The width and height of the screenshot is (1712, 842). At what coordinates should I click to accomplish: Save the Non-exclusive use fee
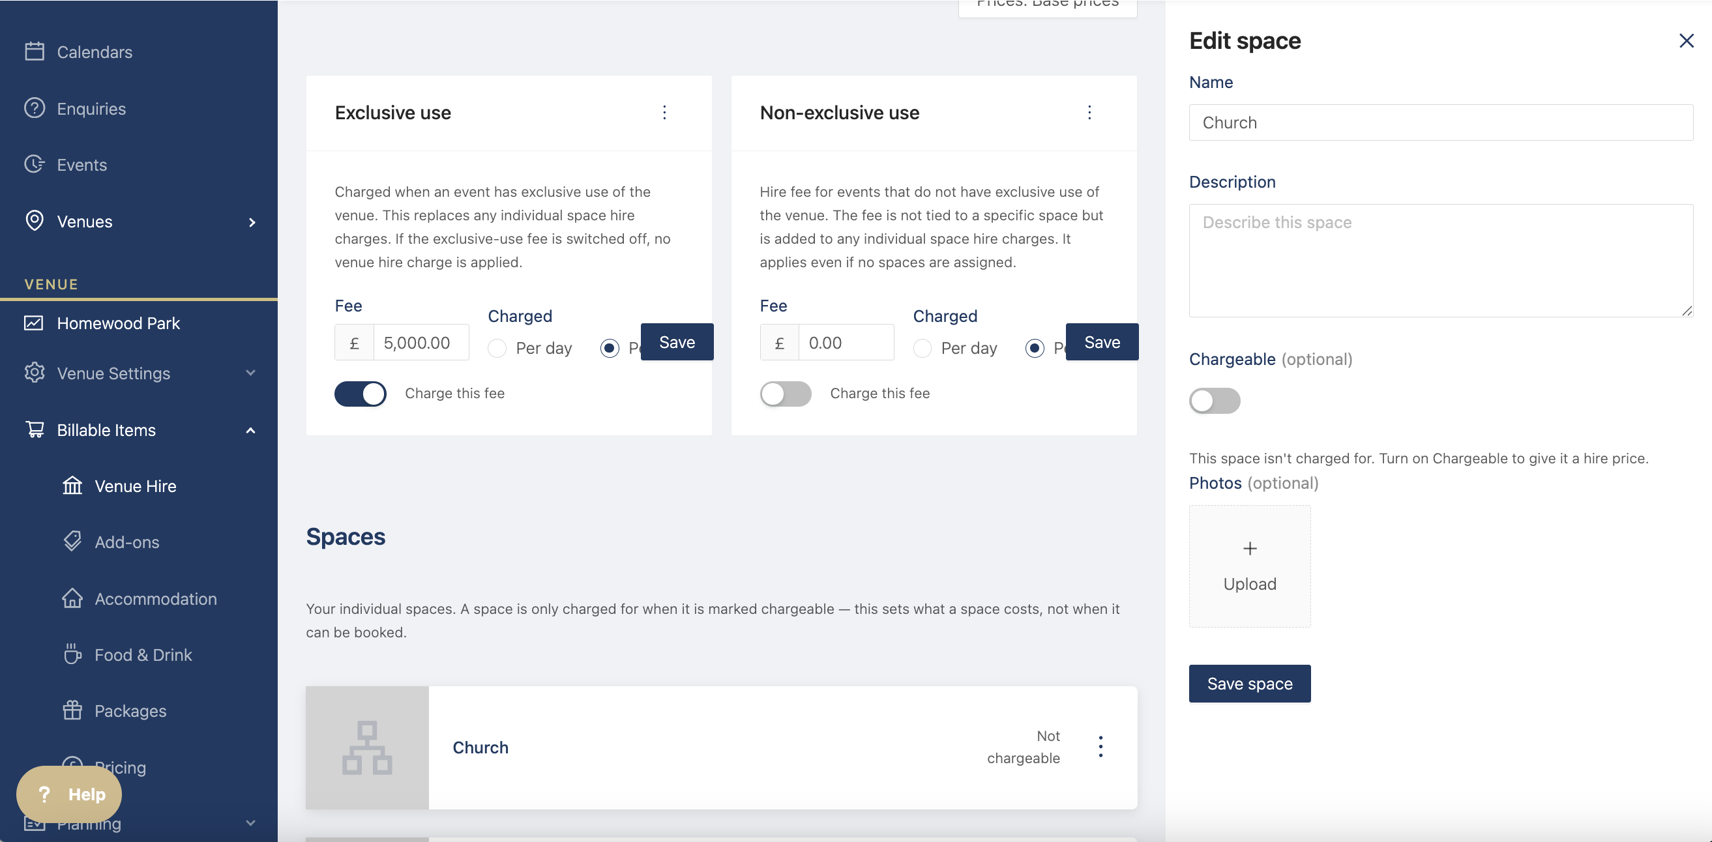click(x=1102, y=341)
